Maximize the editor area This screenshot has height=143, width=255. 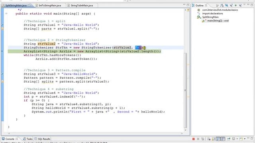[188, 5]
